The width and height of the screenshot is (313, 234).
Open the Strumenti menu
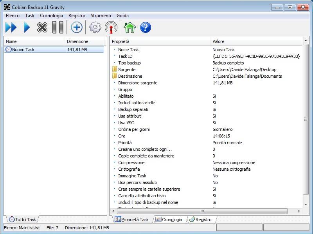pos(101,16)
